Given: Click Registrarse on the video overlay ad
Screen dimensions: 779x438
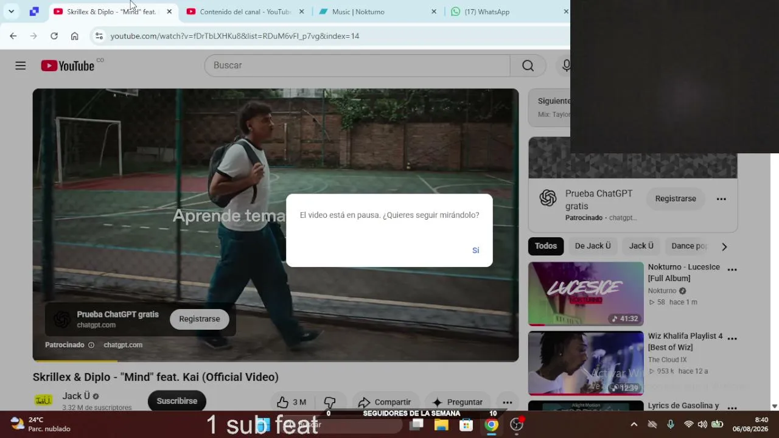Looking at the screenshot, I should [200, 319].
